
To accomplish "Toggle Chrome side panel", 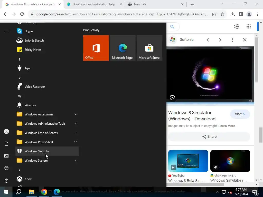I will point(241,14).
